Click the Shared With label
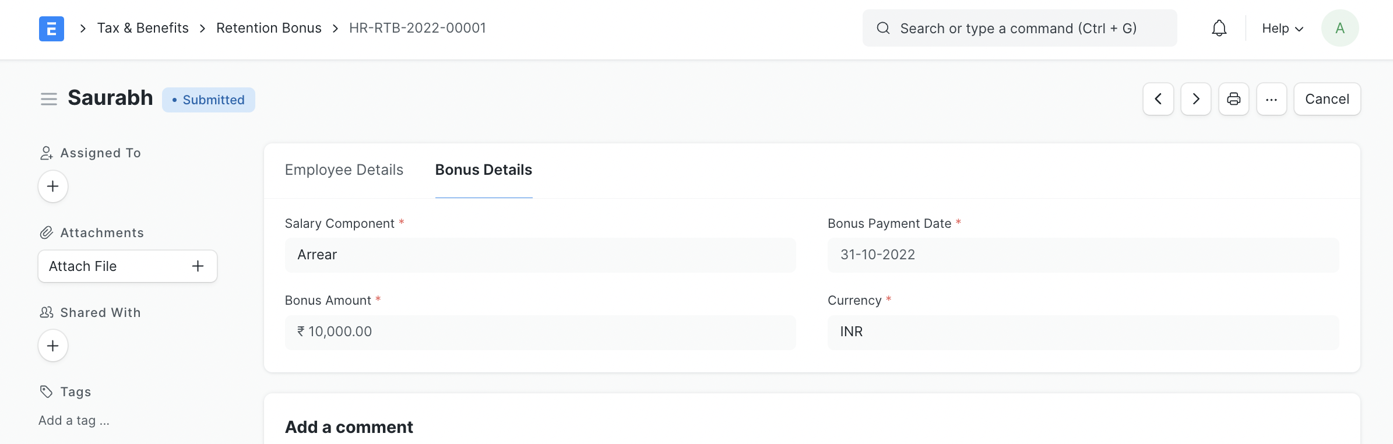This screenshot has height=444, width=1393. pos(101,312)
